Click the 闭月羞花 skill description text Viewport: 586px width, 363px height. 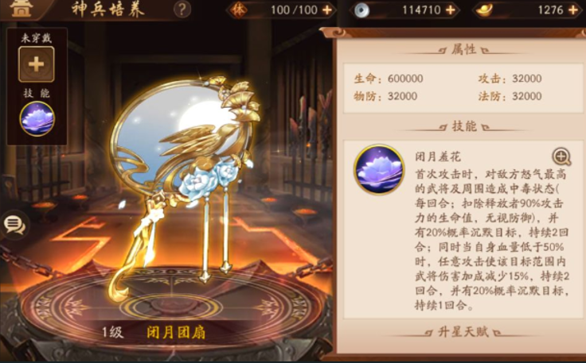pos(492,240)
